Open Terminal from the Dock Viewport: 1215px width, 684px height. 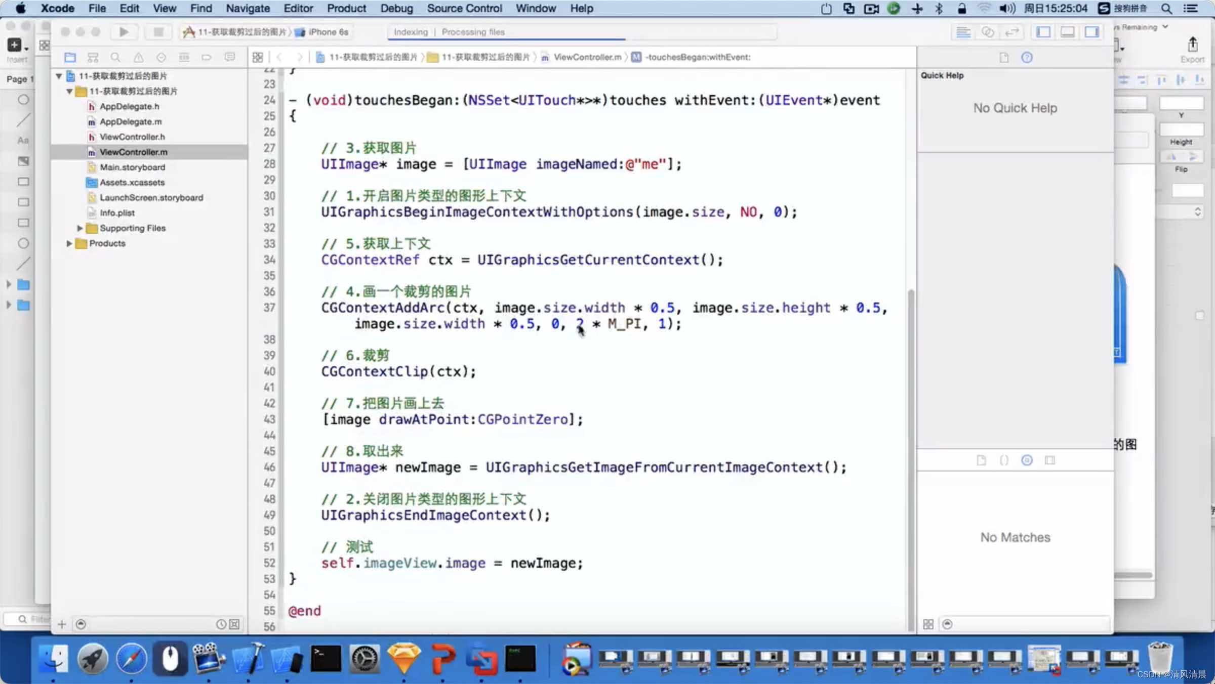click(326, 658)
